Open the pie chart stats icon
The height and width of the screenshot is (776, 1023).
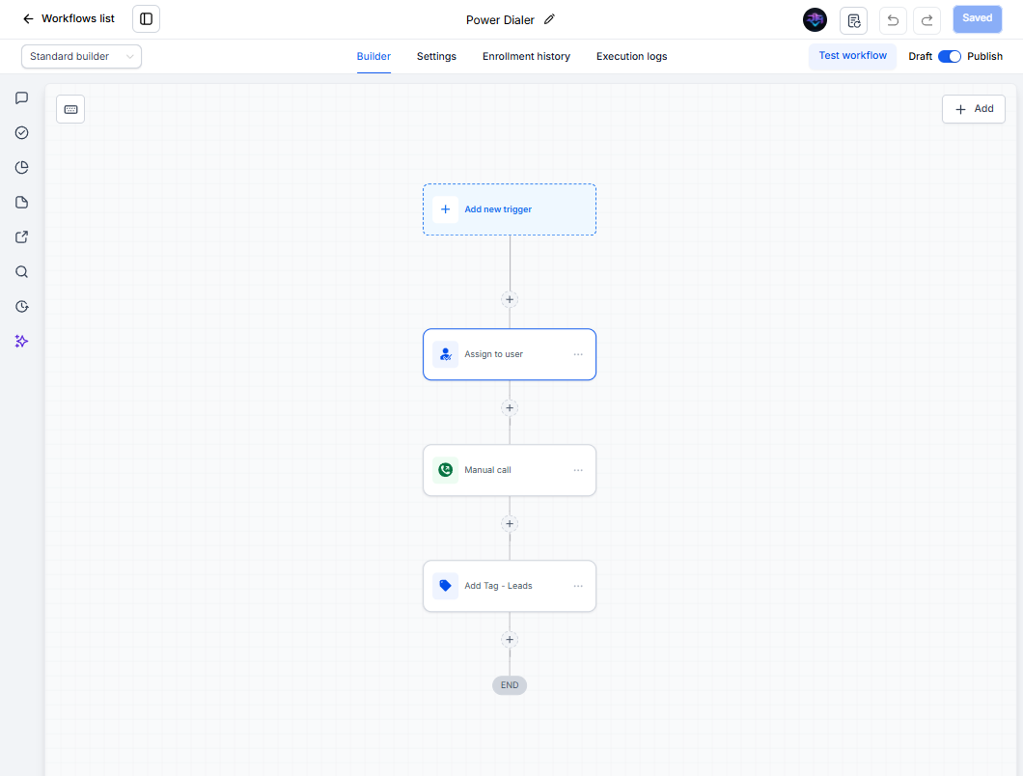pos(21,168)
